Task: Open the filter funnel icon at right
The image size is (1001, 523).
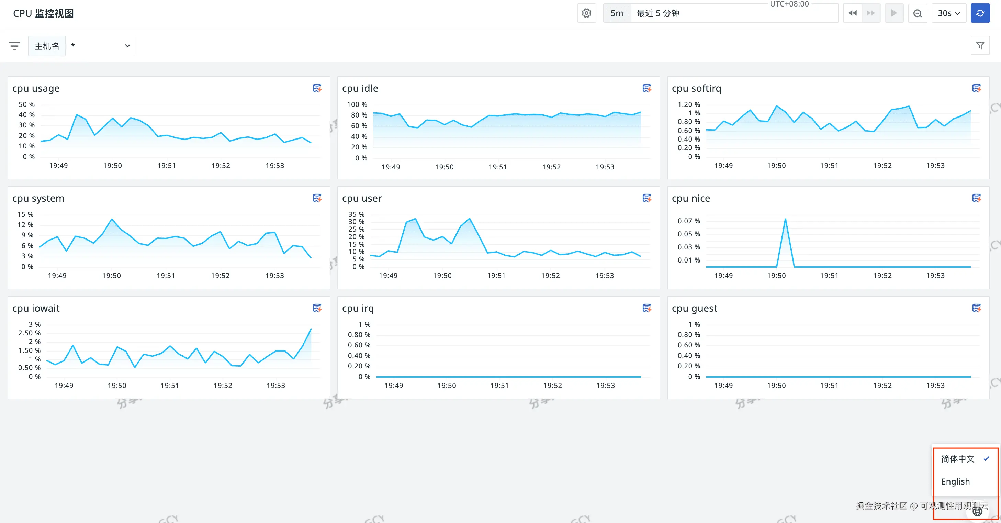Action: [980, 46]
